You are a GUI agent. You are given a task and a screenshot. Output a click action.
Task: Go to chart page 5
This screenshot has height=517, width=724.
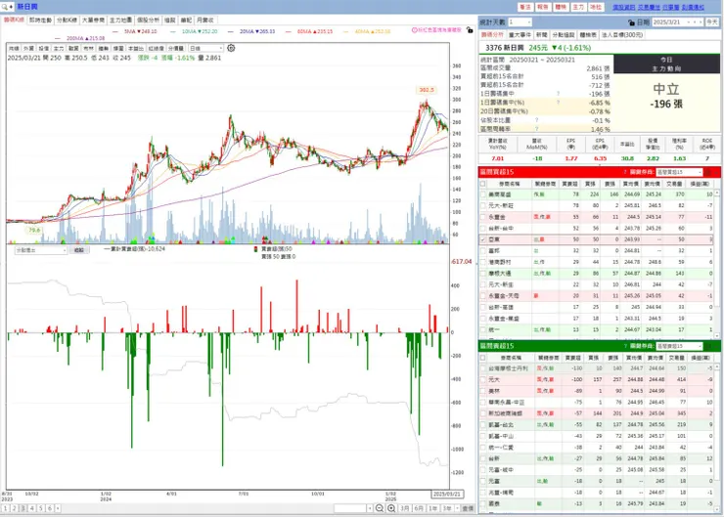(41, 508)
